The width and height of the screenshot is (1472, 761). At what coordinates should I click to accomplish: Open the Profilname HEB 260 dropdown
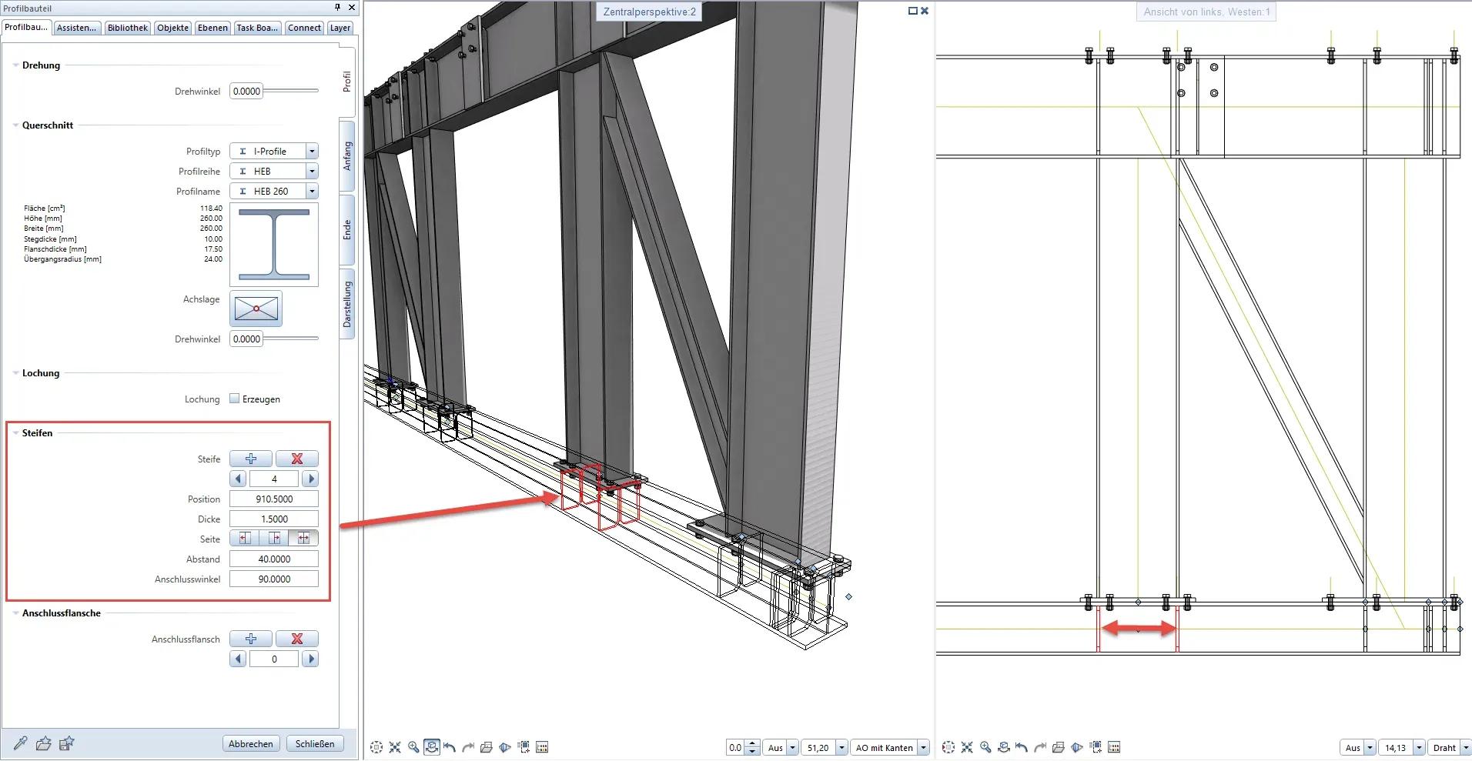(312, 191)
